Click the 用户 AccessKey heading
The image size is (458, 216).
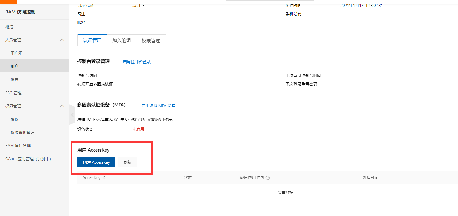point(93,150)
